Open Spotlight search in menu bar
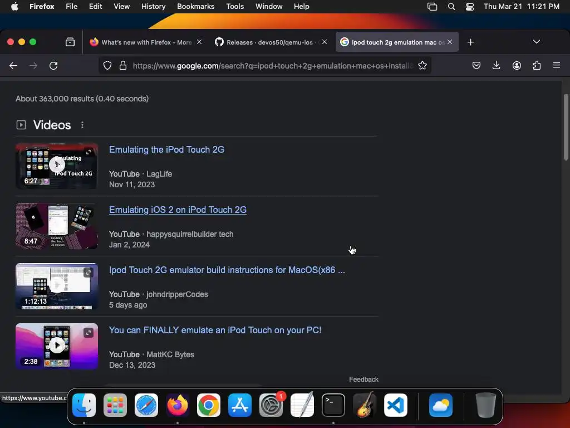Viewport: 570px width, 428px height. [451, 7]
